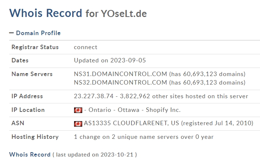This screenshot has height=161, width=260.
Task: Open hosting history '1 change on 2 unique name servers'
Action: tap(144, 137)
